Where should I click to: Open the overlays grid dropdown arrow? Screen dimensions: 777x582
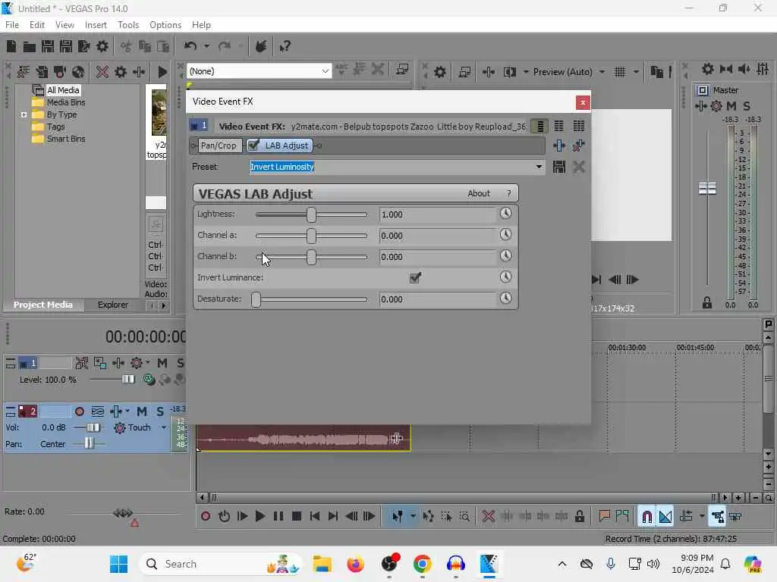pos(636,72)
